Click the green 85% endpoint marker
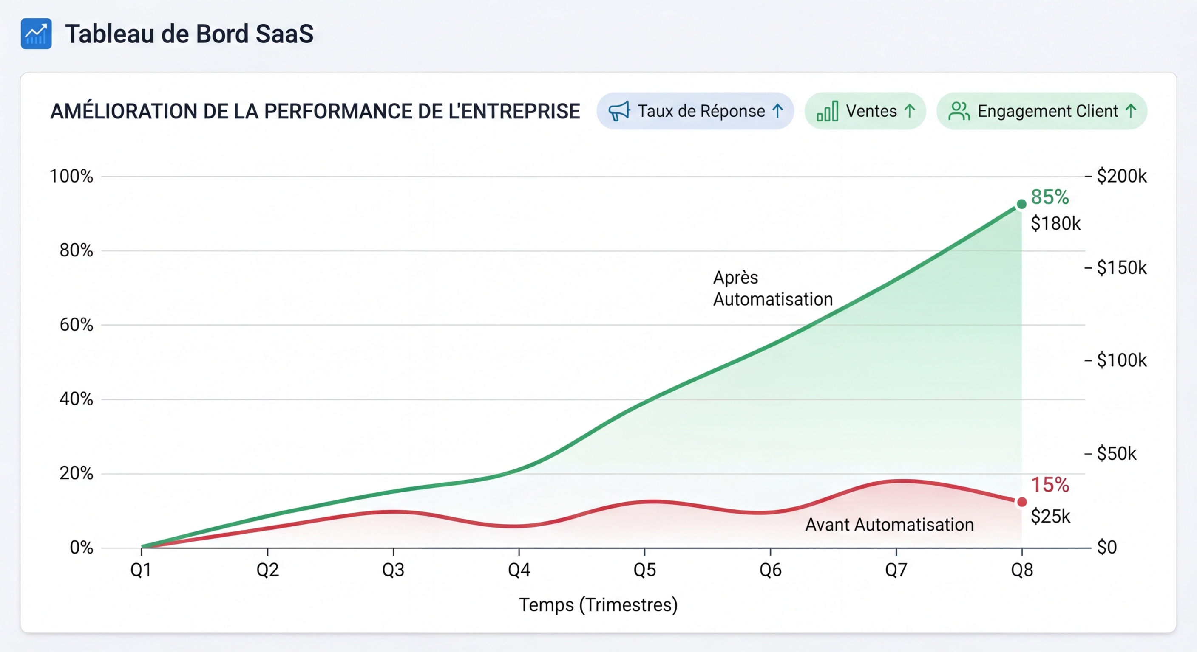 point(1021,204)
